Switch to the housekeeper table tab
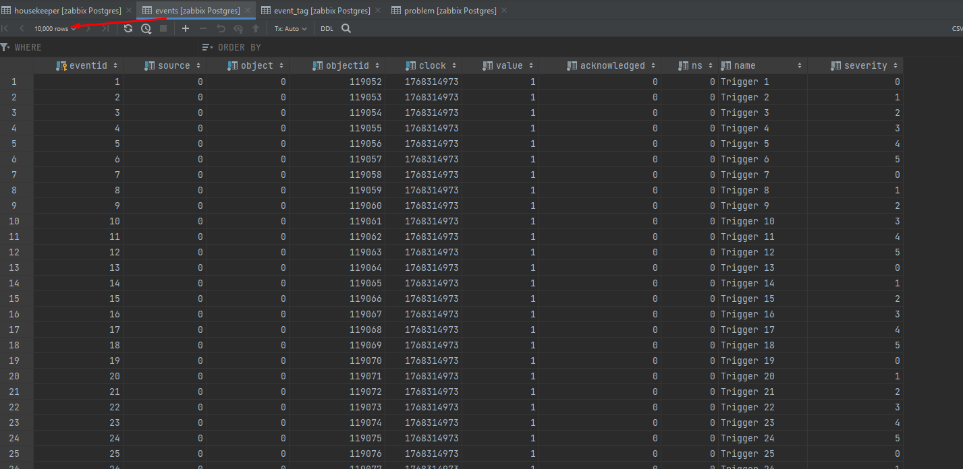Screen dimensions: 963x469 (67, 11)
